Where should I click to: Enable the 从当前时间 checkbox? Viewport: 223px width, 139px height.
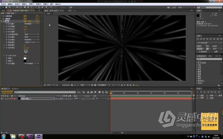point(197,52)
